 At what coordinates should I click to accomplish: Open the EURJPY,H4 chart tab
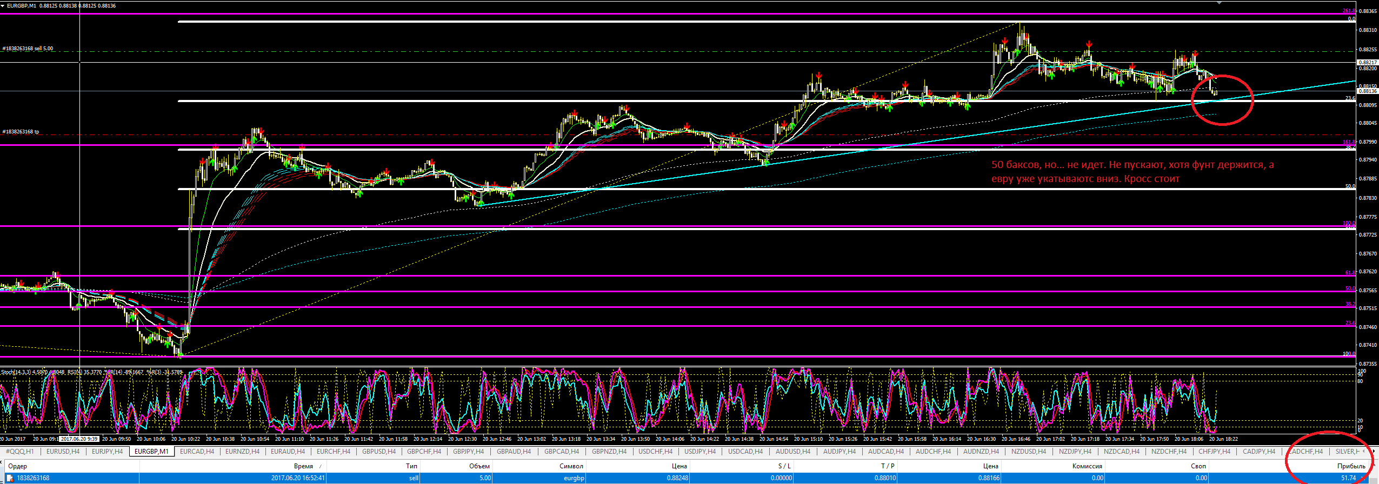tap(107, 452)
